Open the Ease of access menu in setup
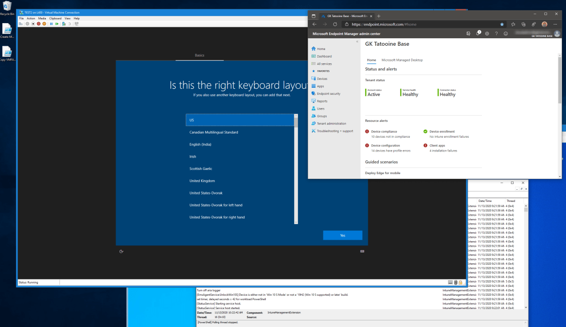566x327 pixels. (x=121, y=251)
